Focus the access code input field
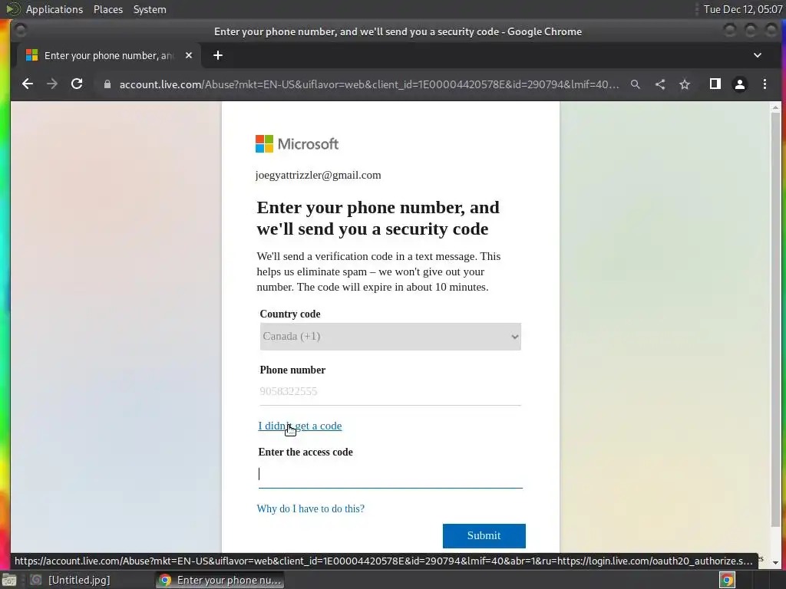The image size is (786, 589). click(391, 474)
